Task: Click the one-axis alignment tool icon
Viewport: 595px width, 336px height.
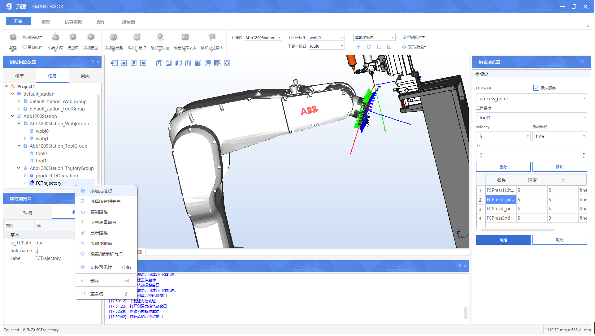Action: click(379, 47)
